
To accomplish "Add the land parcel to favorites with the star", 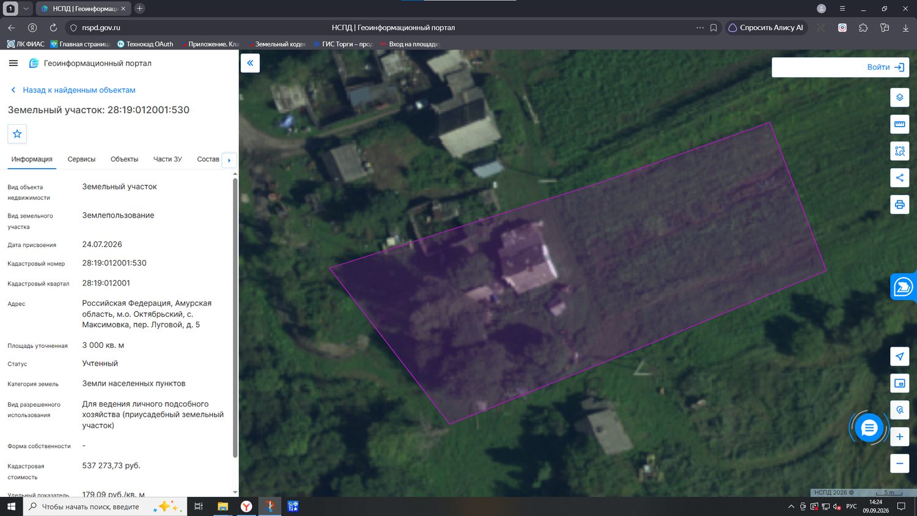I will (17, 134).
